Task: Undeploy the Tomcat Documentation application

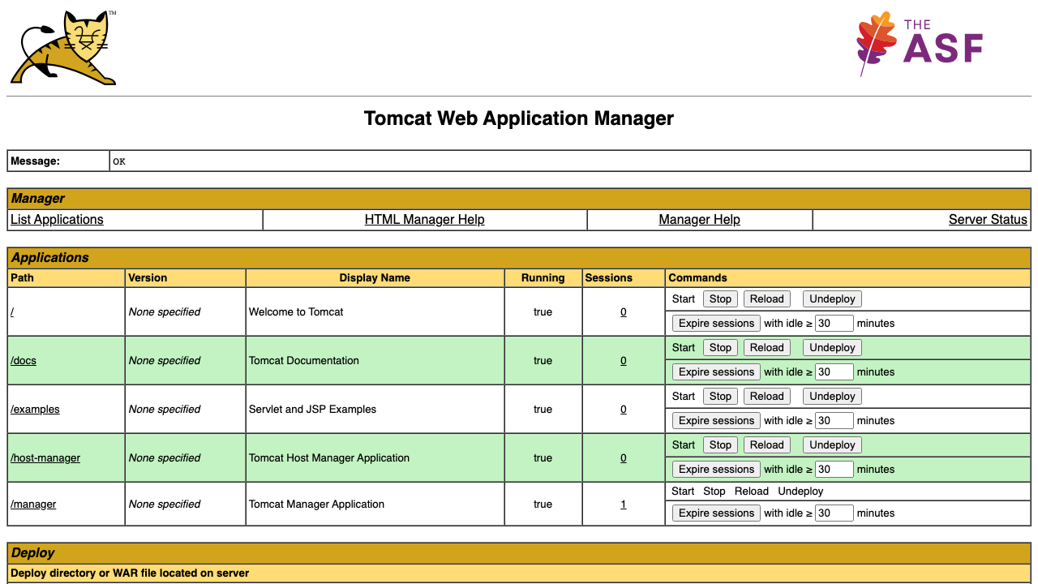Action: click(832, 348)
